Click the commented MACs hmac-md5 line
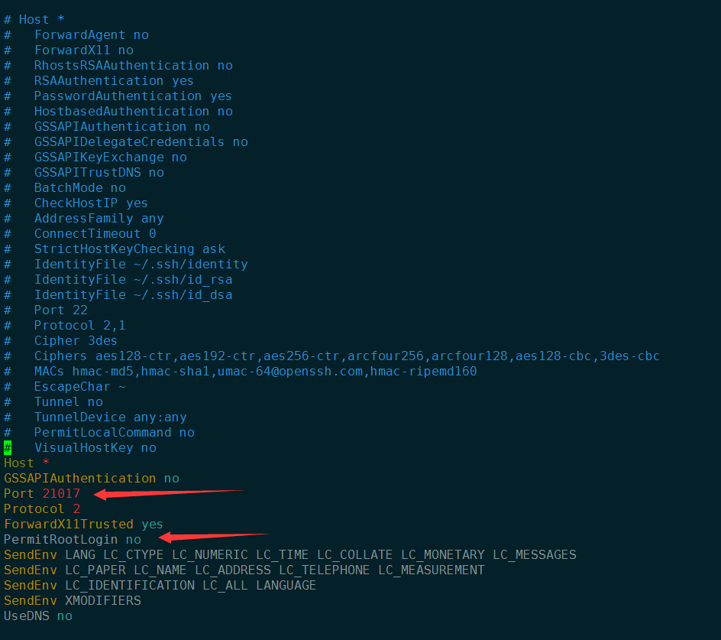The height and width of the screenshot is (640, 721). point(240,372)
